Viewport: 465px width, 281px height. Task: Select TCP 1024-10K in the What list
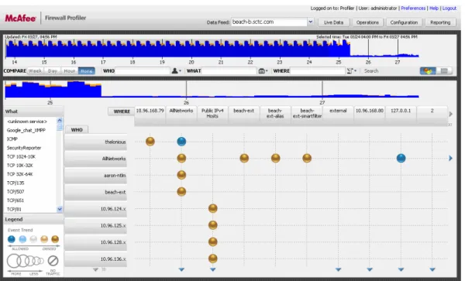tap(21, 156)
